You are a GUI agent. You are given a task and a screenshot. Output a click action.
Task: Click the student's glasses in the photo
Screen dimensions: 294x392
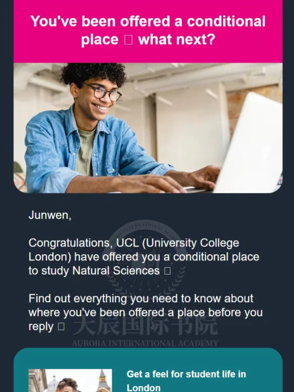(x=105, y=93)
